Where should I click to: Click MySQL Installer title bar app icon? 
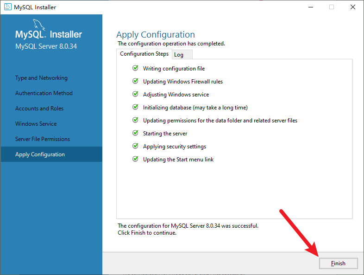(8, 7)
